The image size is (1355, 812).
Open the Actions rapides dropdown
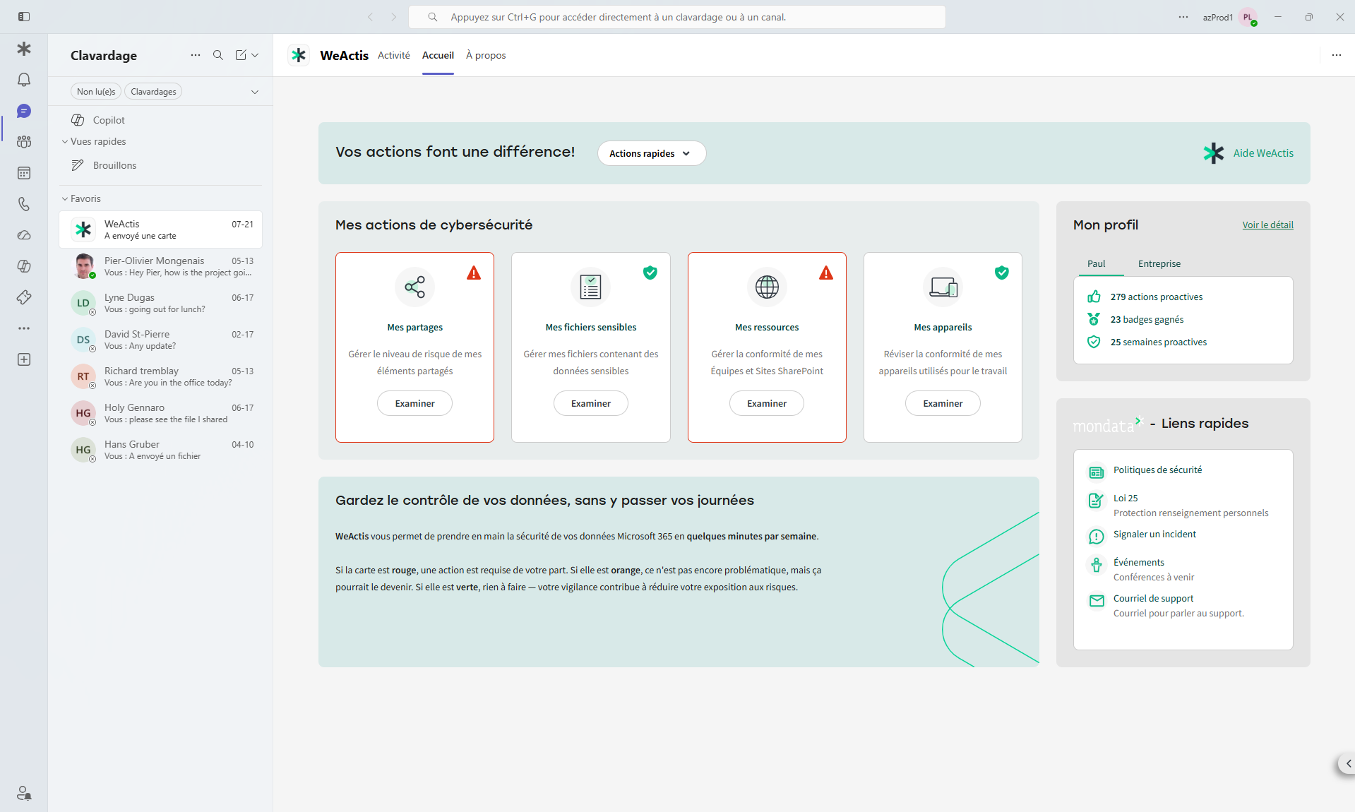pos(651,153)
